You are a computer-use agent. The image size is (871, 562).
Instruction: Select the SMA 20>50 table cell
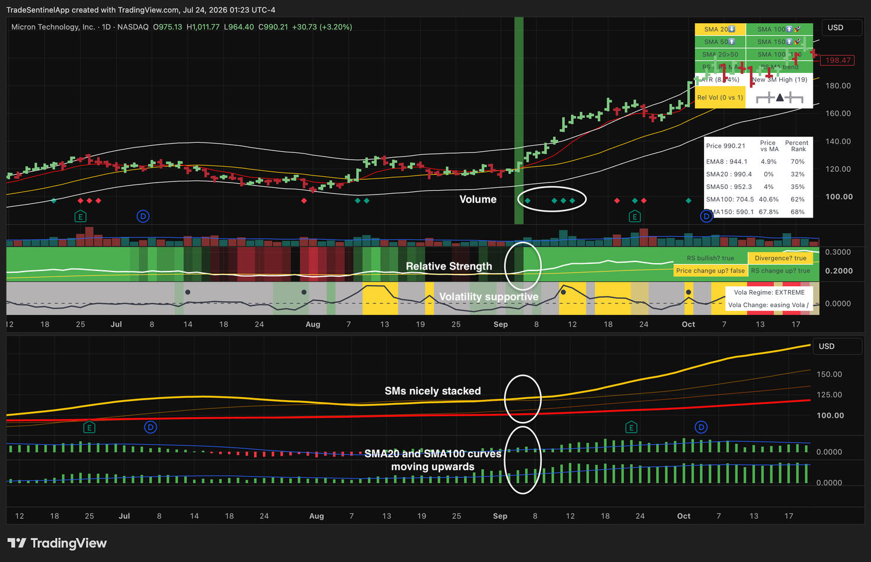coord(720,55)
